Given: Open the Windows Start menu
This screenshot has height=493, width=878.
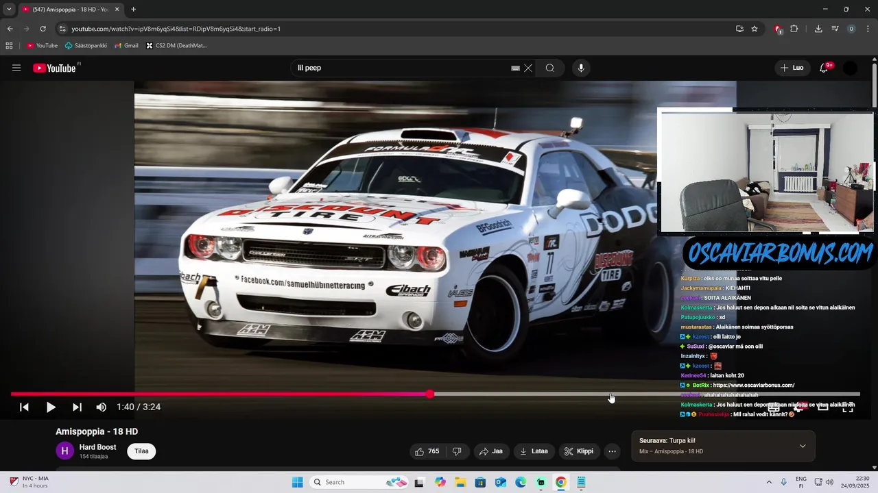Looking at the screenshot, I should coord(297,482).
